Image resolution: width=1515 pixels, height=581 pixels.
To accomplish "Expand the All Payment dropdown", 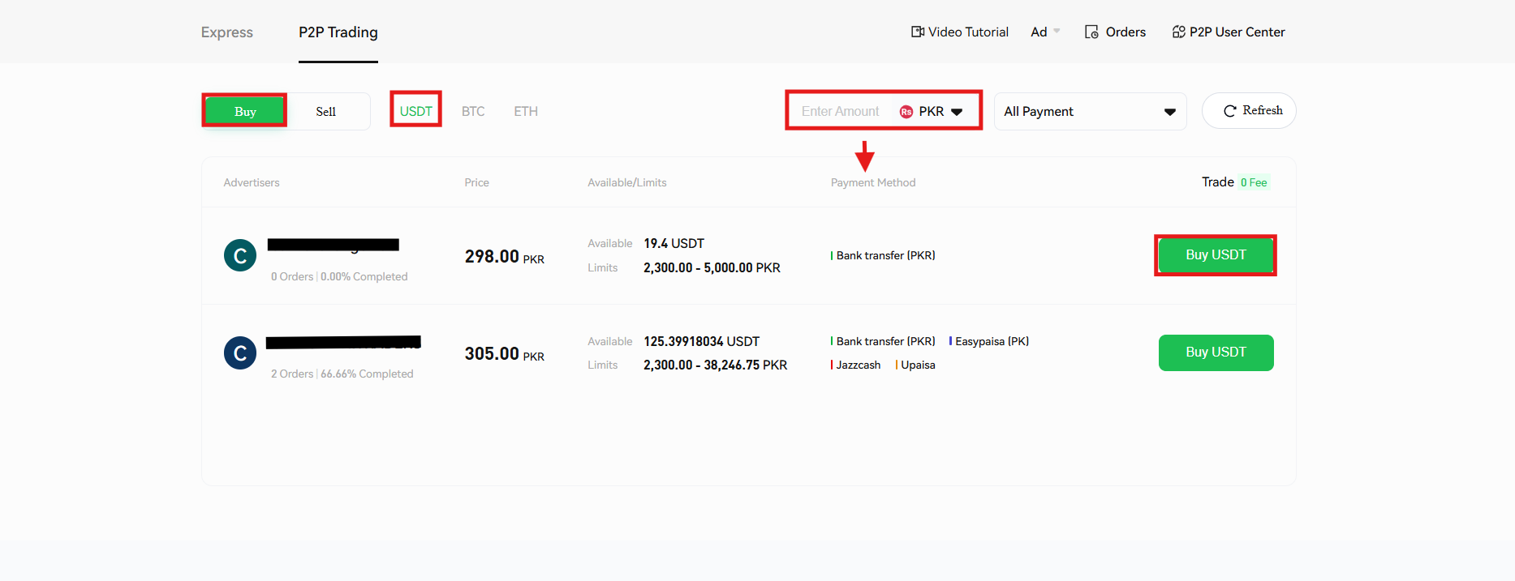I will point(1090,111).
